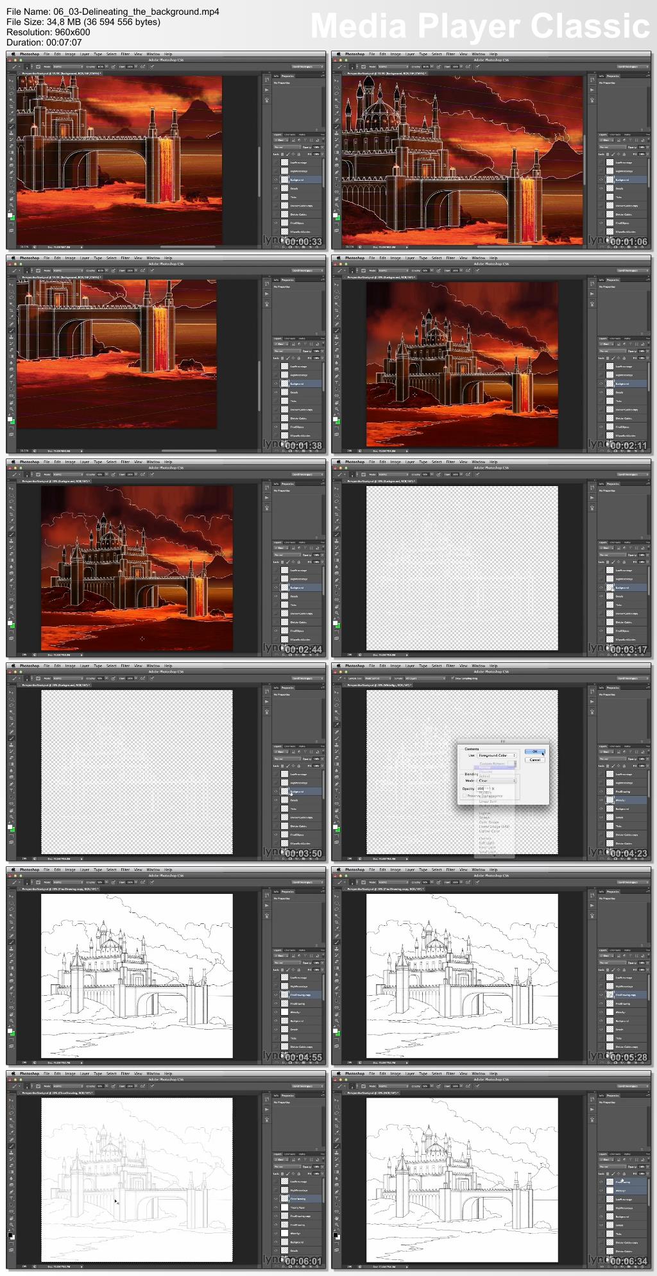Click Cancel in 00:04:23 Fill dialog
657x1276 pixels.
point(534,760)
